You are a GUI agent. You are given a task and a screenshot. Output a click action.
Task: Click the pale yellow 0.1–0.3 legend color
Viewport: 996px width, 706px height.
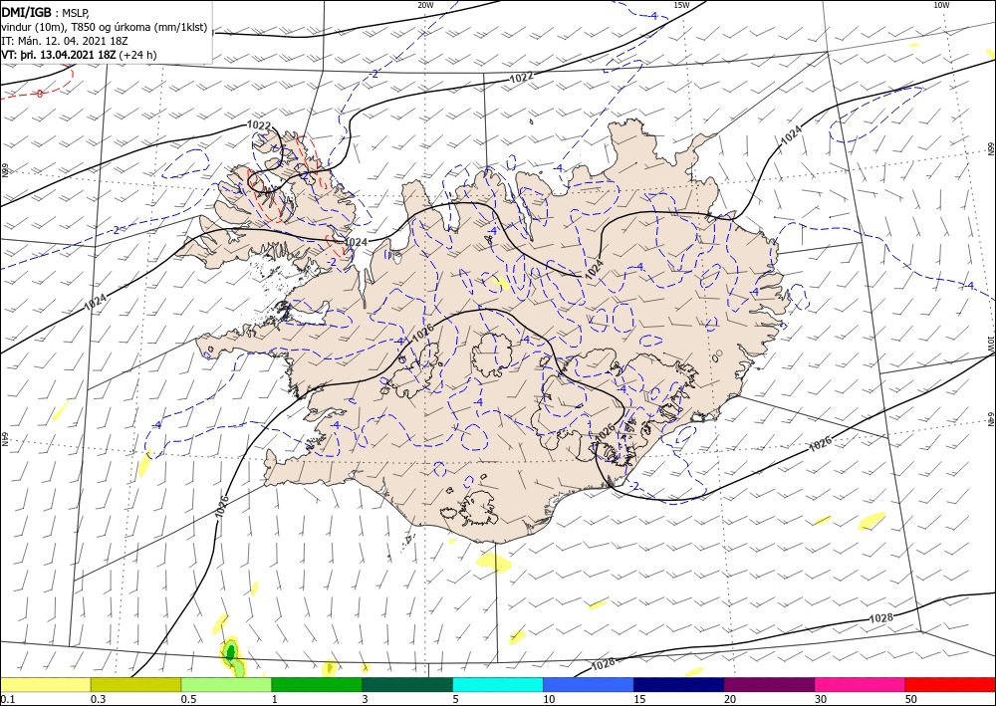pyautogui.click(x=45, y=684)
